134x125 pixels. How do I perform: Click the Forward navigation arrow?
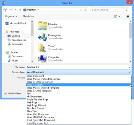(11, 10)
